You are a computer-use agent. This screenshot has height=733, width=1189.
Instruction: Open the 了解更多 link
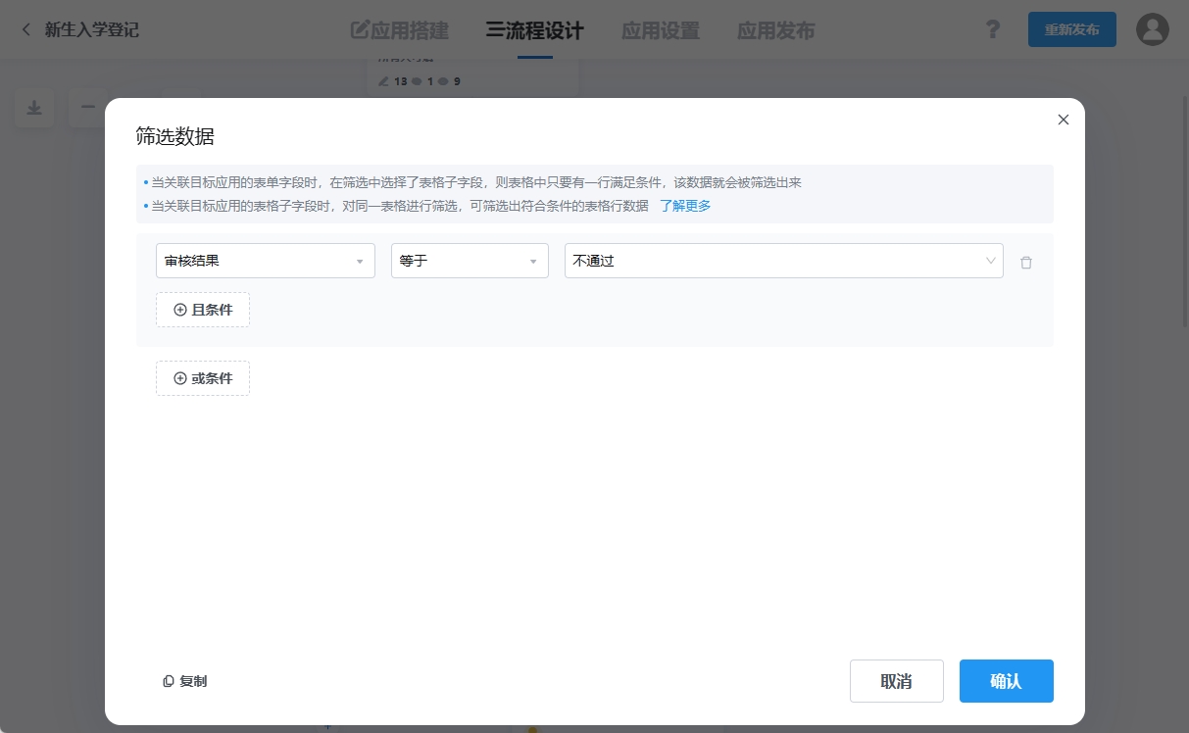point(685,206)
